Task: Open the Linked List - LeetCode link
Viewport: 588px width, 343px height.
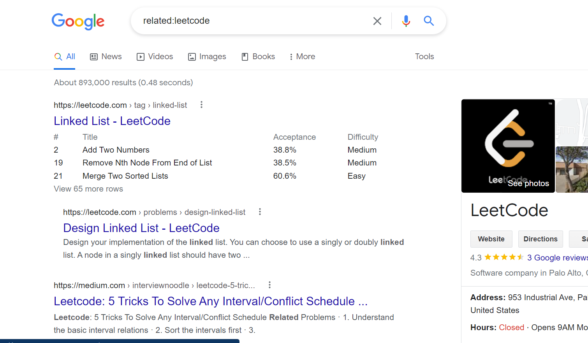Action: [x=112, y=121]
